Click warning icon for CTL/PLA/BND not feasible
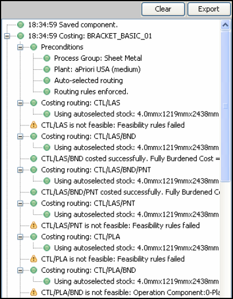This screenshot has height=299, width=233. coord(34,292)
